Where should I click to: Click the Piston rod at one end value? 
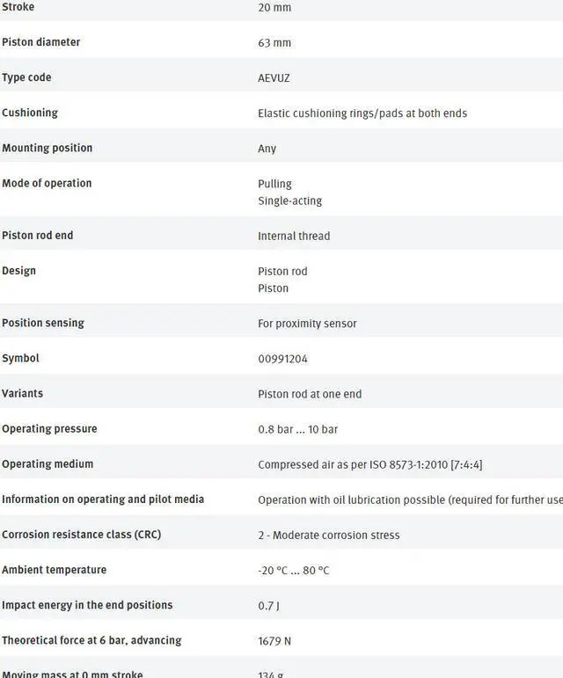(x=310, y=393)
